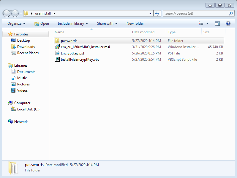This screenshot has width=237, height=178.
Task: Click the Recent Places icon
Action: (x=13, y=53)
